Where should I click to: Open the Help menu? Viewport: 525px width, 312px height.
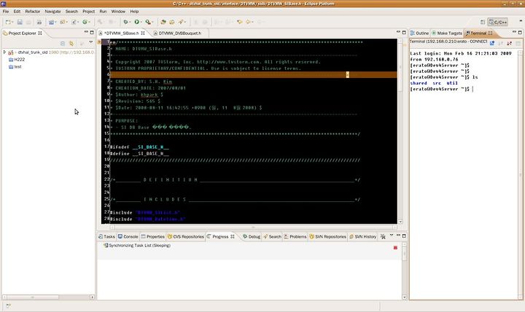(134, 12)
